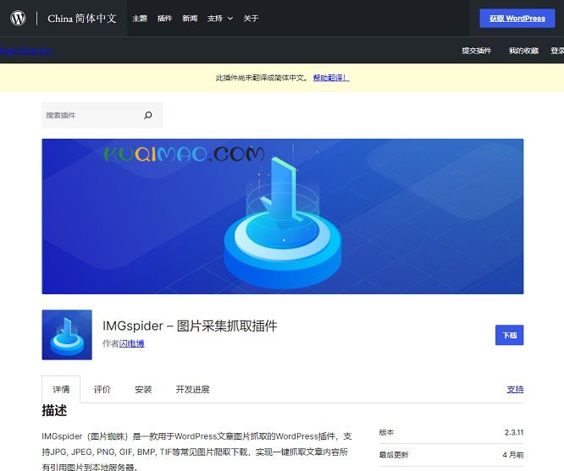The image size is (564, 471).
Task: Switch to the 详情 tab
Action: (61, 390)
